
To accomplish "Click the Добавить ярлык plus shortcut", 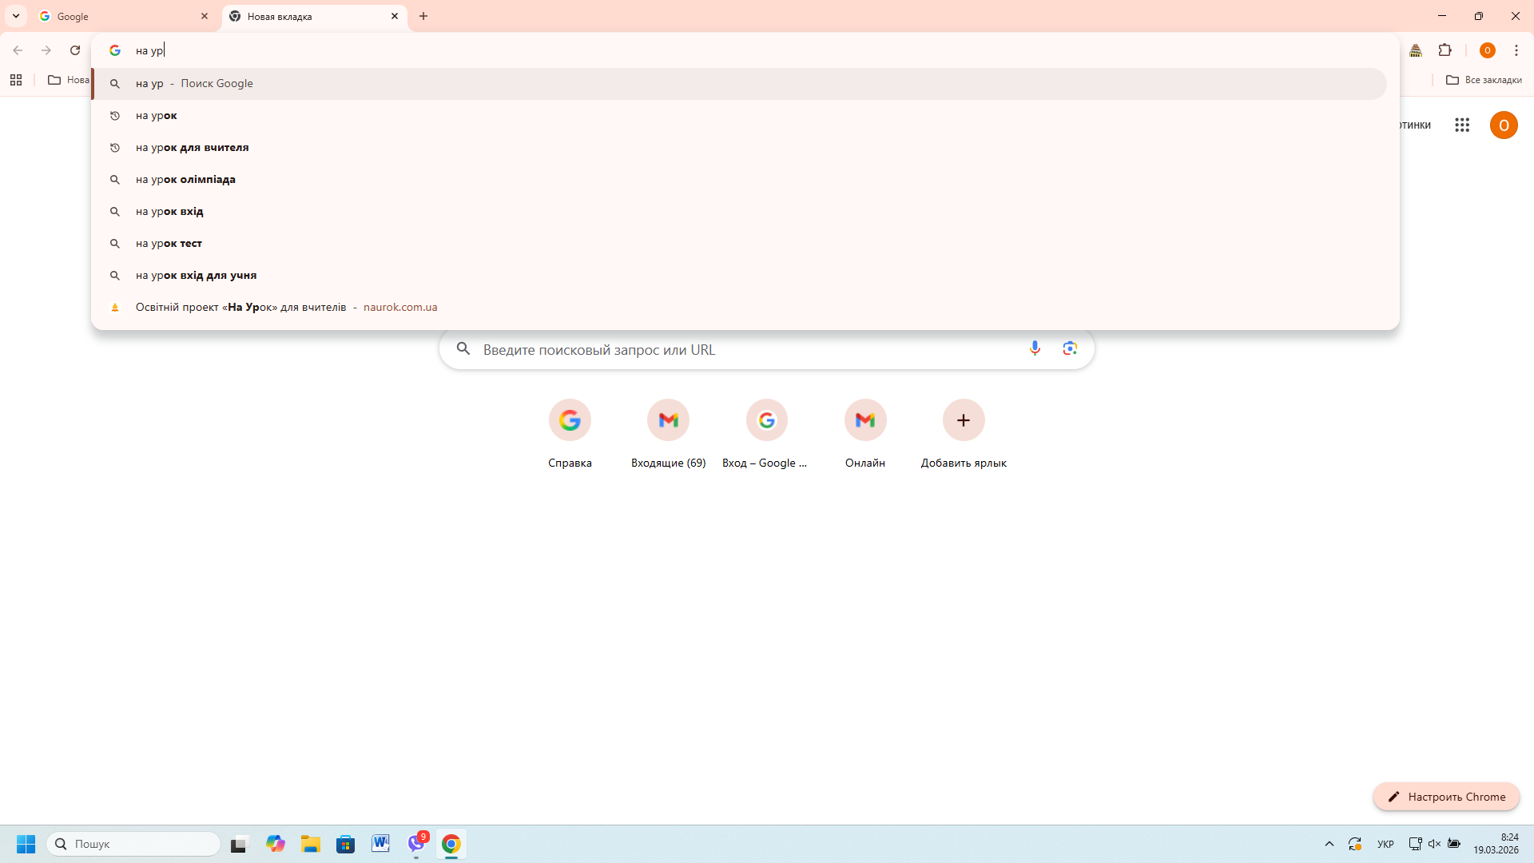I will 964,420.
